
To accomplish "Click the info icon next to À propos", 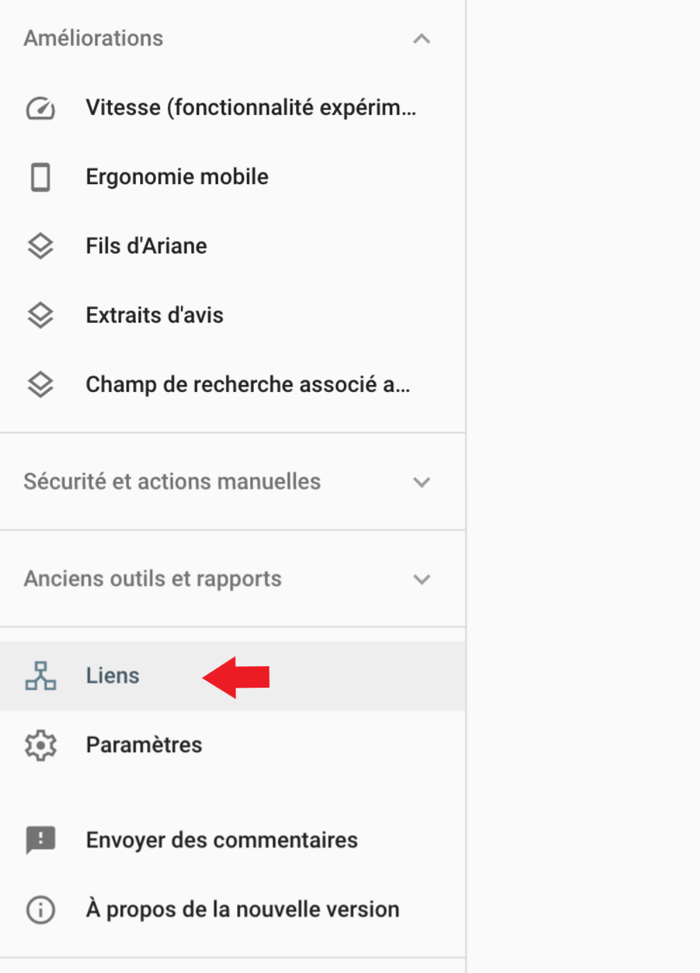I will [x=40, y=909].
